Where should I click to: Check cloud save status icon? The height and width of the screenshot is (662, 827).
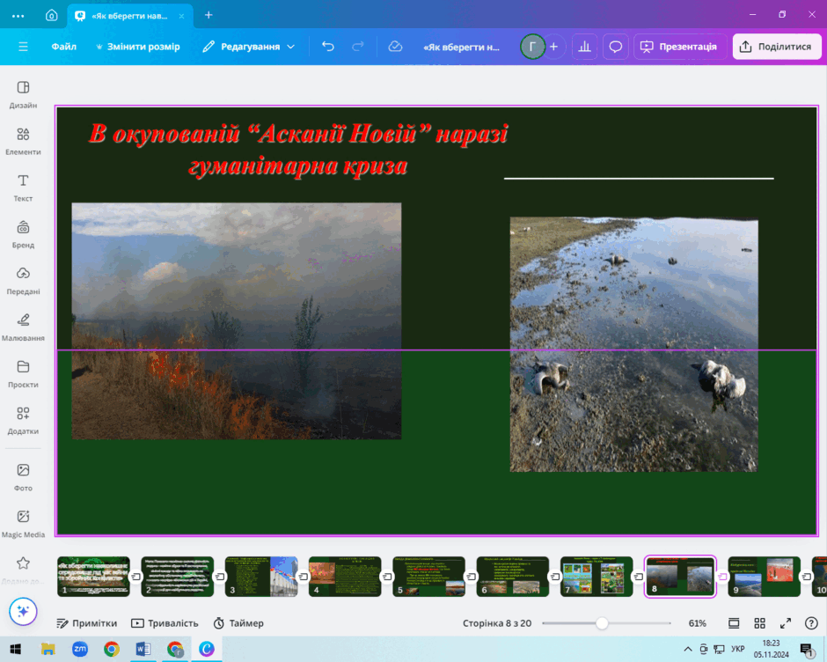click(395, 47)
